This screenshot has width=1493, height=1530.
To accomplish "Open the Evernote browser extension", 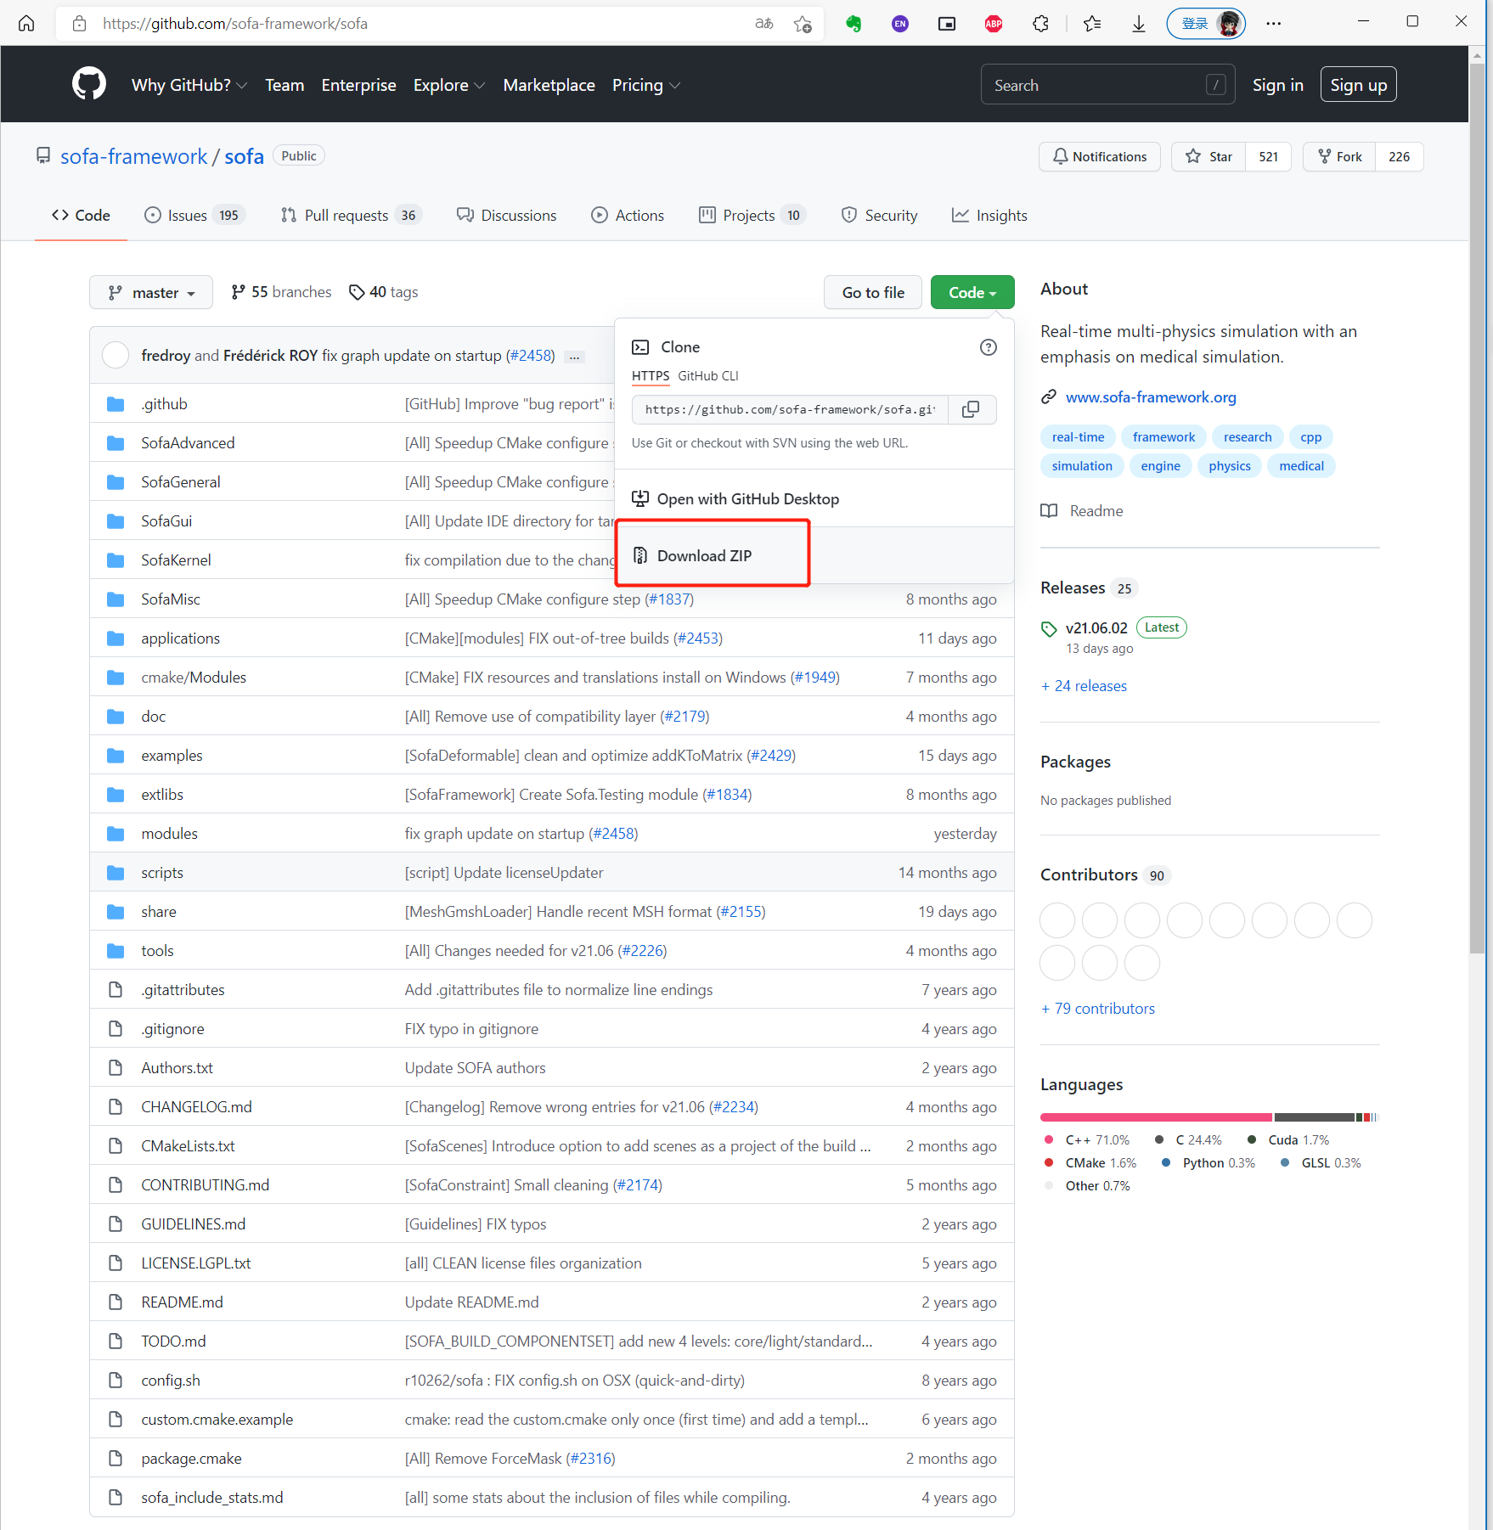I will point(854,23).
